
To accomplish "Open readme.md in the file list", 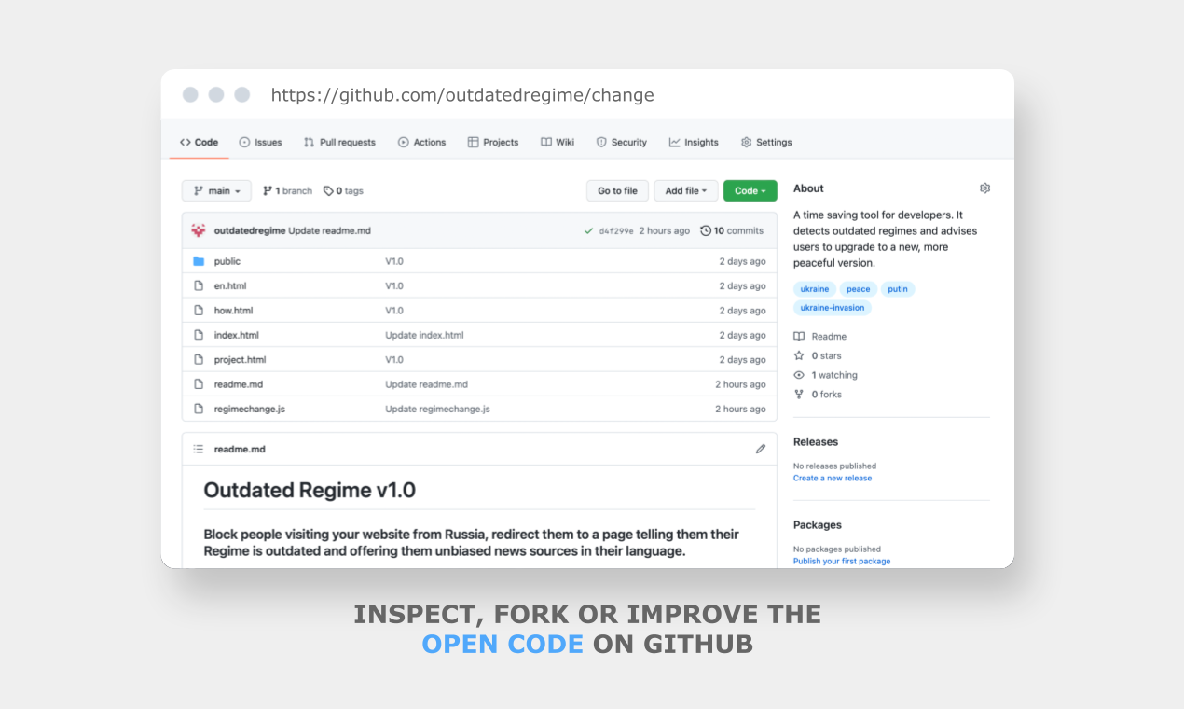I will 239,384.
